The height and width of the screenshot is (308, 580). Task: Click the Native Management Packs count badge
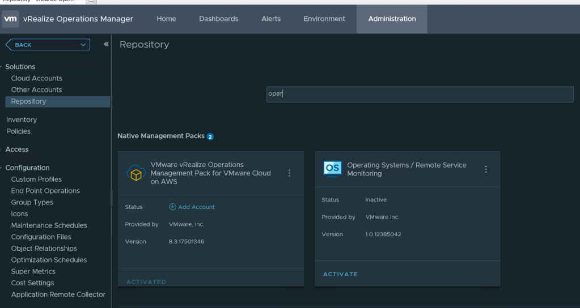pos(210,136)
